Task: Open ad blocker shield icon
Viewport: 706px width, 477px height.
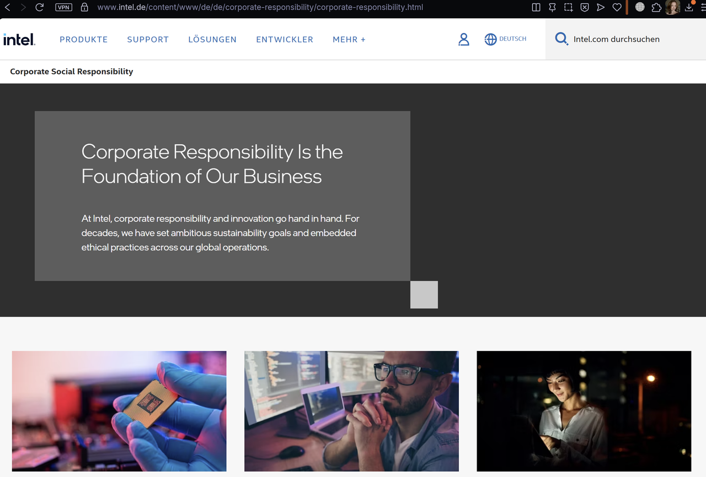Action: tap(585, 7)
